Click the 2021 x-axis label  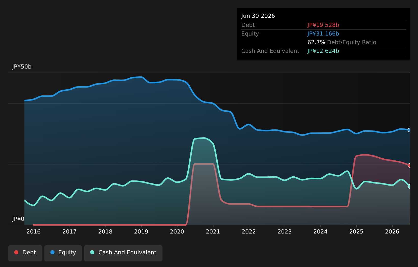213,232
